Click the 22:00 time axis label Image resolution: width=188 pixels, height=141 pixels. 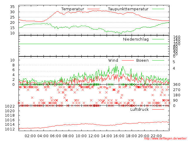point(156,136)
